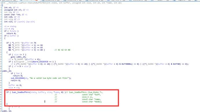
Task: Click the 'const char *v9' declaration
Action: click(16, 14)
